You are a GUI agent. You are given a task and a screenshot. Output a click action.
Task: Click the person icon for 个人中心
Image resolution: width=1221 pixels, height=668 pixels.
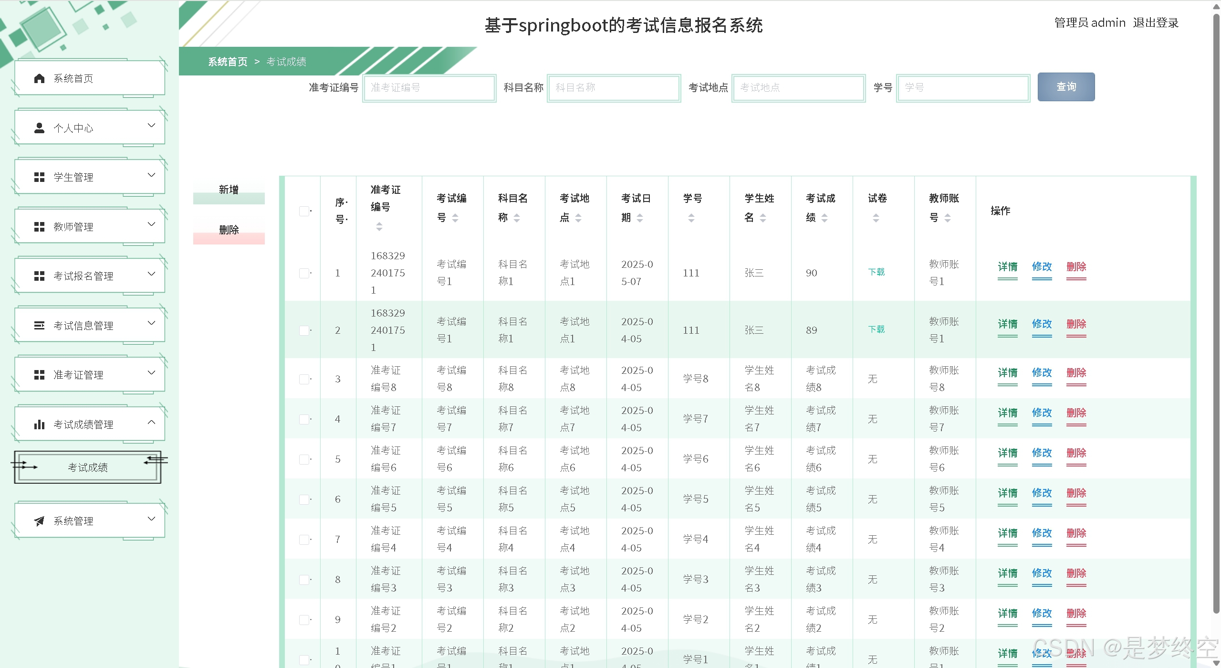point(40,128)
